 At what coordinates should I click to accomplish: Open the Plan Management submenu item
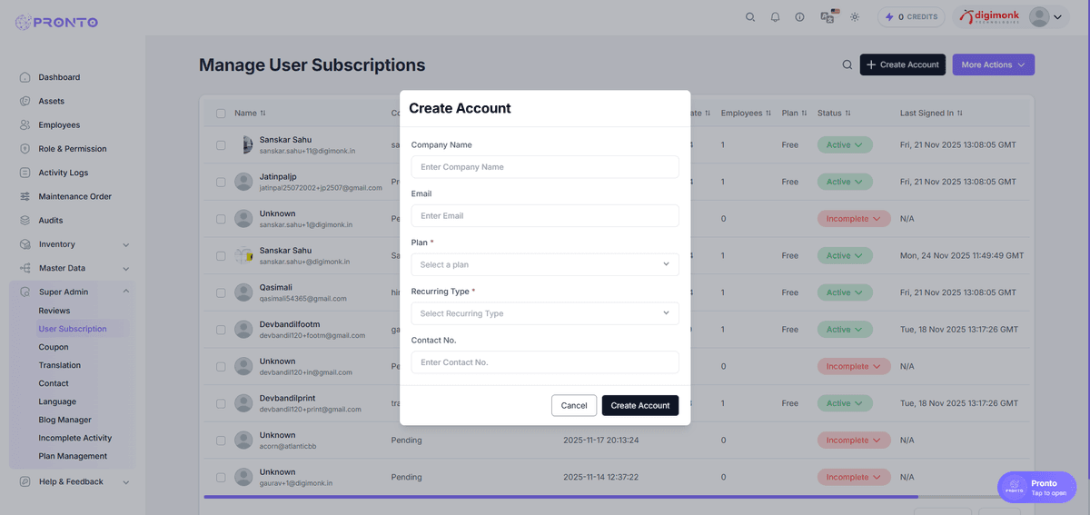coord(73,456)
